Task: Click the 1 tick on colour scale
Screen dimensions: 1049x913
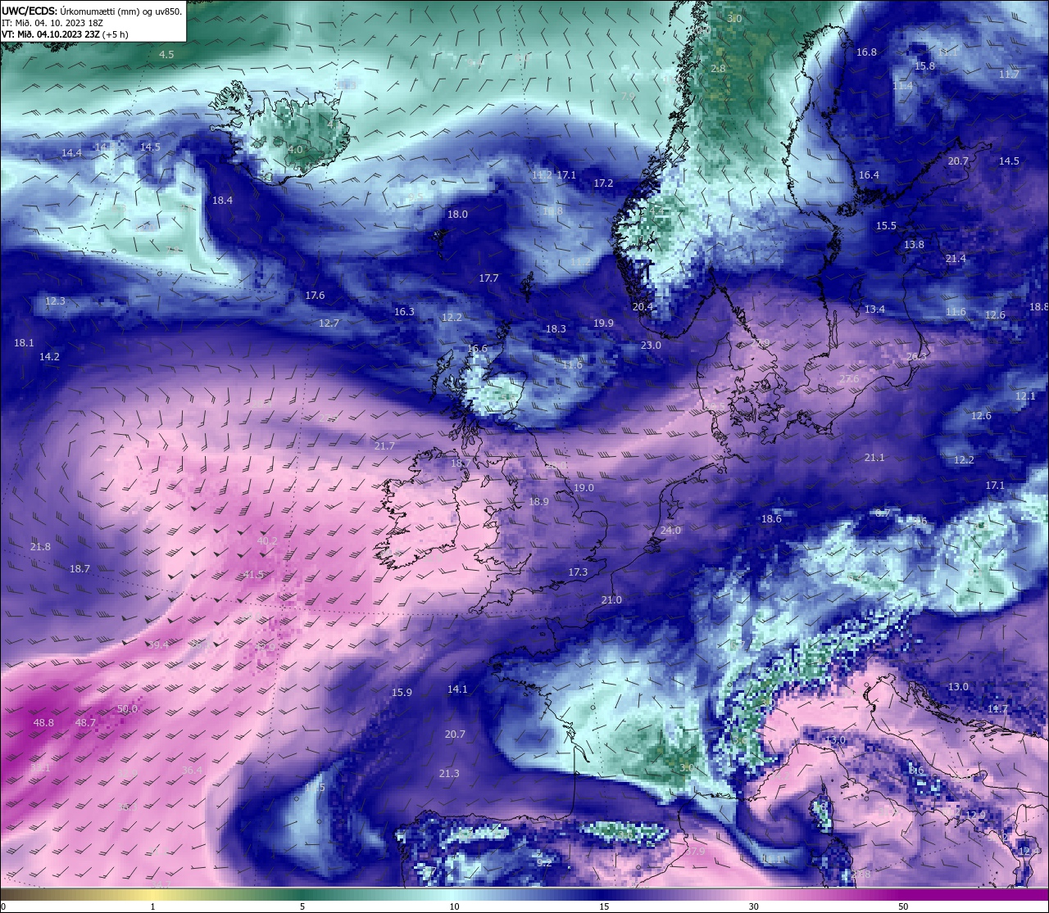Action: click(152, 906)
